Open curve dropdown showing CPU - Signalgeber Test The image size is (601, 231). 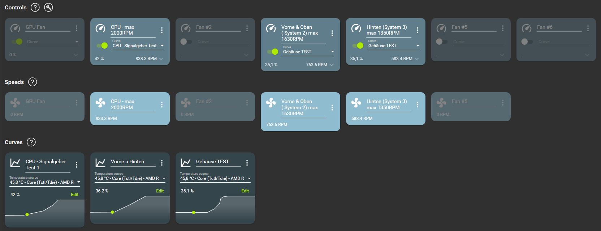pos(138,46)
